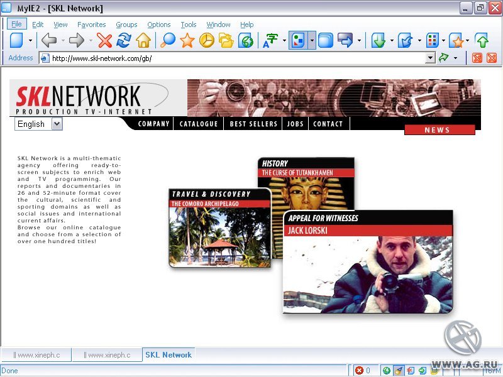Click the red blocked popups counter icon

(359, 370)
